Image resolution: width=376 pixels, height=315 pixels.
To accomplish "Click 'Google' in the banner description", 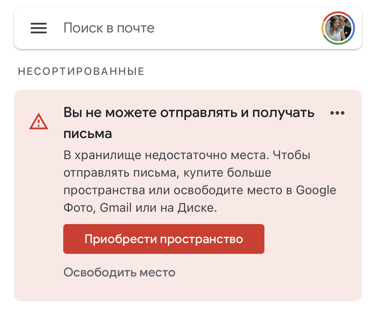I will pos(316,191).
